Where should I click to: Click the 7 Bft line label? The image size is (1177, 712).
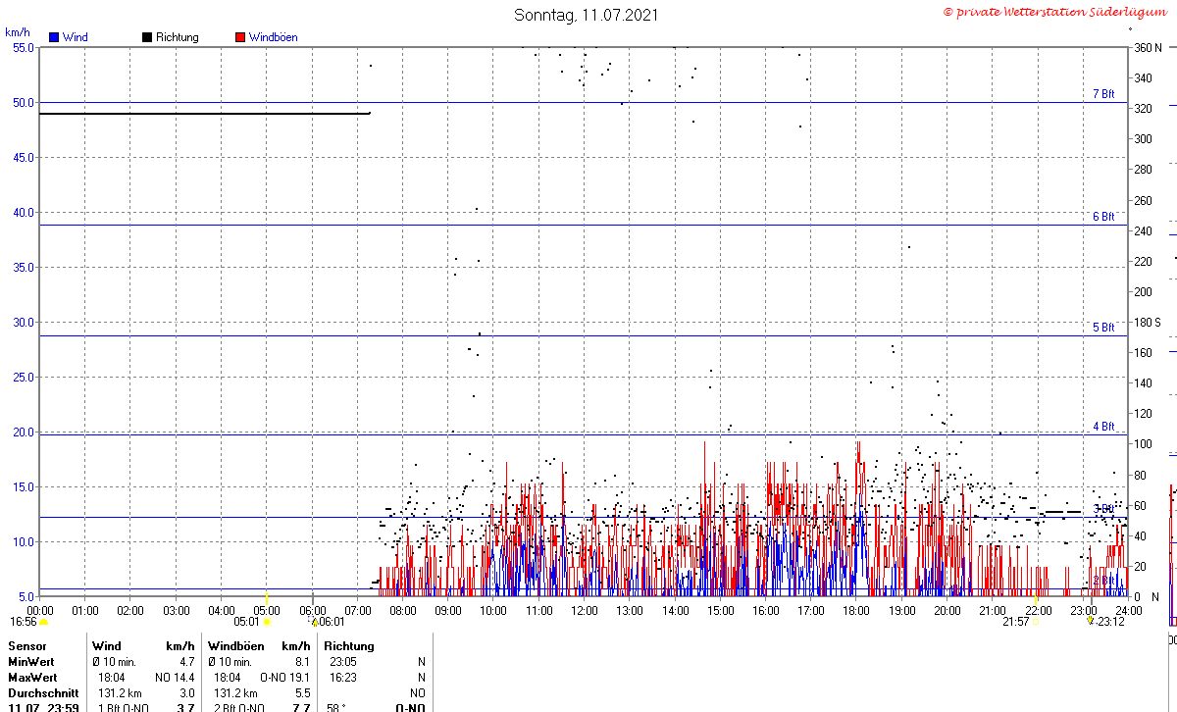point(1103,94)
